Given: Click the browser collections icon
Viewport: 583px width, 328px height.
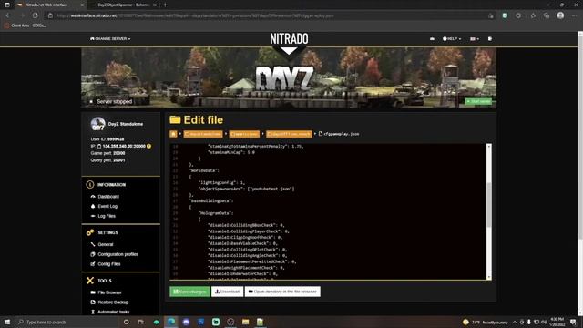Looking at the screenshot, I should [547, 15].
